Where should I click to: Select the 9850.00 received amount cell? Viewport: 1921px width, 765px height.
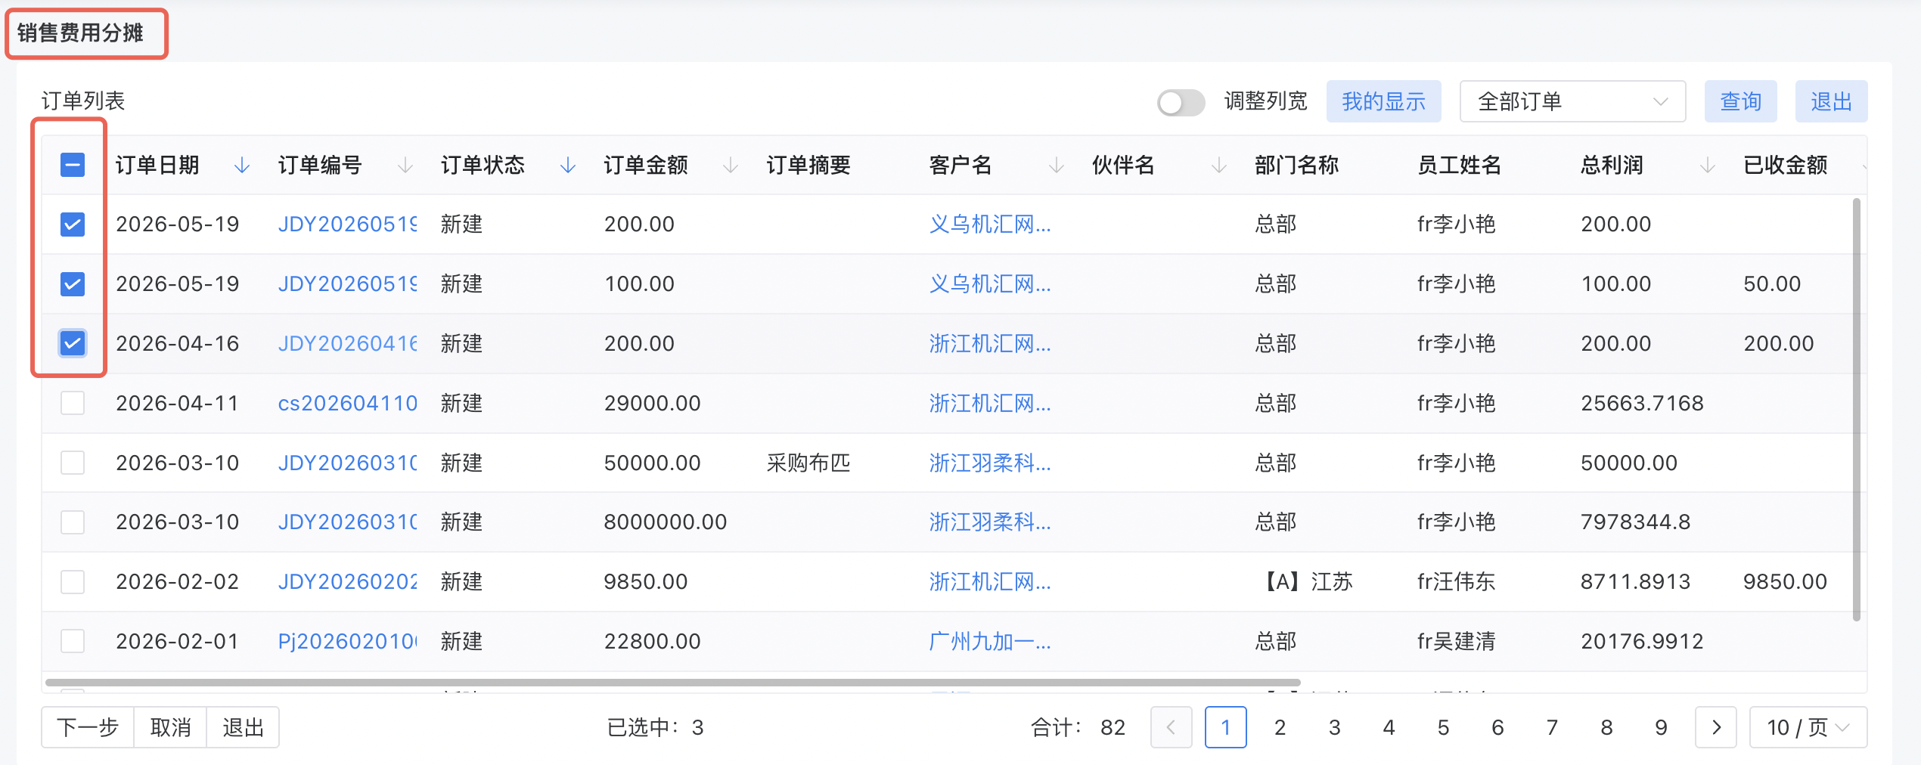click(x=1785, y=581)
